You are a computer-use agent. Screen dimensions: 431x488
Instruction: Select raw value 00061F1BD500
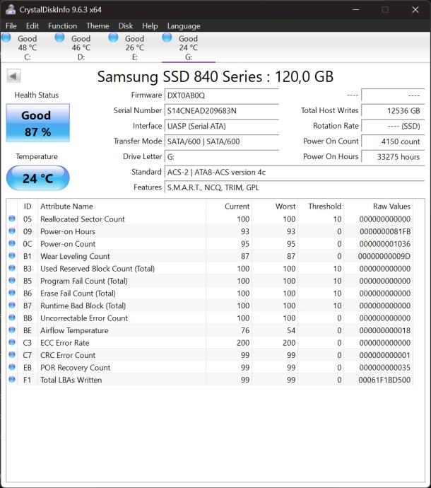pyautogui.click(x=384, y=380)
